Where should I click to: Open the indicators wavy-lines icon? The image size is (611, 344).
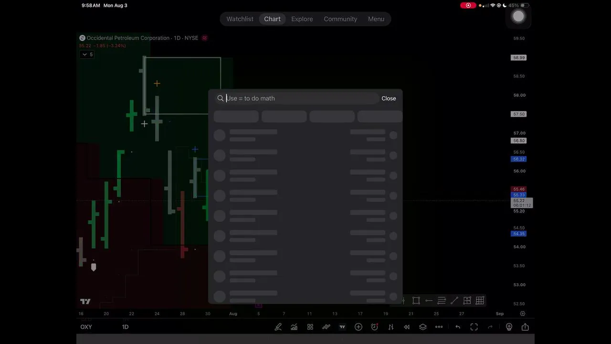pyautogui.click(x=326, y=327)
